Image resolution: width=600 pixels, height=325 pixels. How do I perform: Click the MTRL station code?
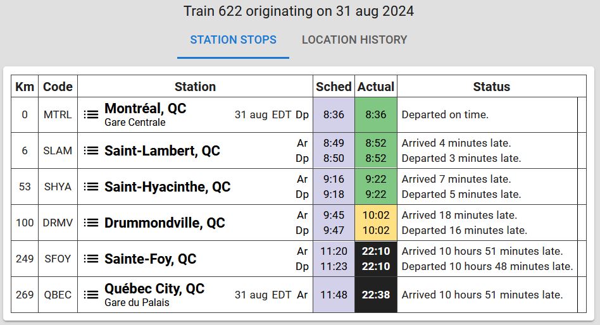click(58, 115)
